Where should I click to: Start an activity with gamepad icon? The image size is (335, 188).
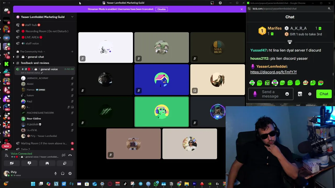tap(47, 163)
